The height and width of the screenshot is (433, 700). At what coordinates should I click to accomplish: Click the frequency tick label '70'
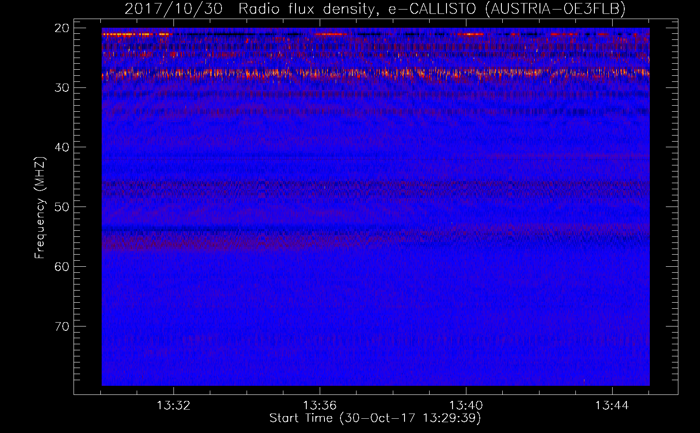point(62,326)
